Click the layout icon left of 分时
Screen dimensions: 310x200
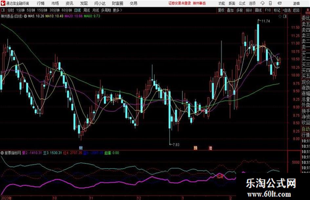(3, 10)
